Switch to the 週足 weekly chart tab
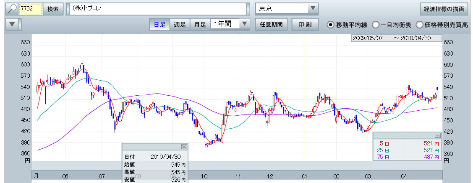Viewport: 473px width, 183px height. click(180, 24)
